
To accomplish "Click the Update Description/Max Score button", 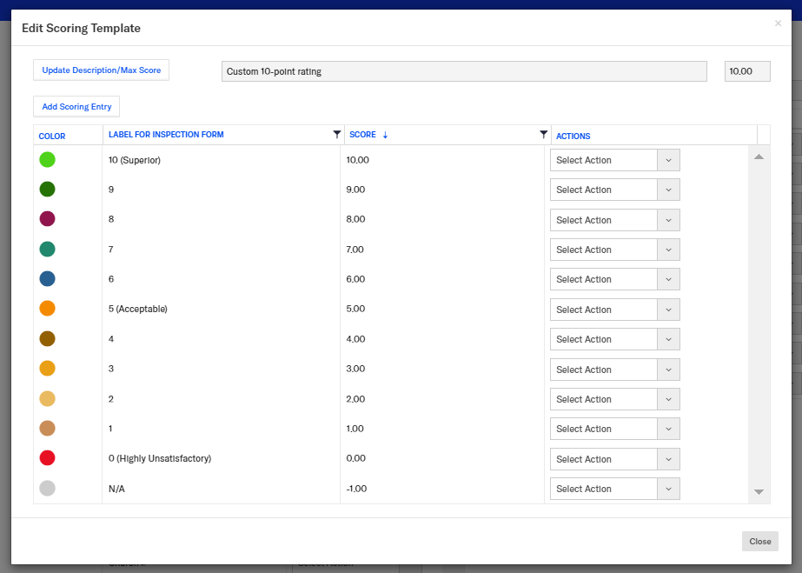I will pyautogui.click(x=101, y=70).
